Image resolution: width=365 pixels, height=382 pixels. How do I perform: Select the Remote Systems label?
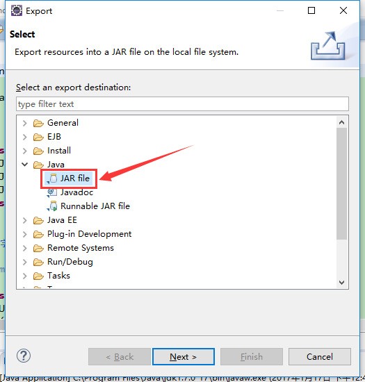[x=81, y=248]
